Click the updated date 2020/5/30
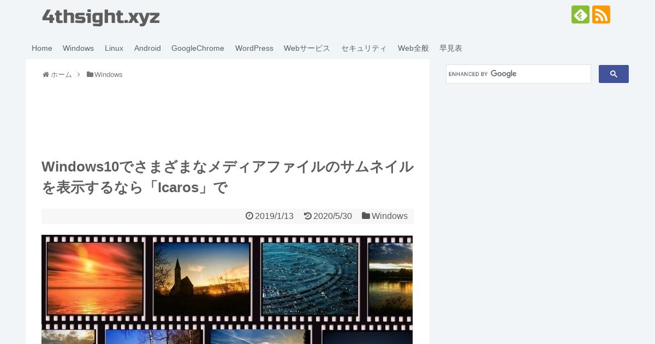Viewport: 655px width, 344px height. pyautogui.click(x=332, y=216)
